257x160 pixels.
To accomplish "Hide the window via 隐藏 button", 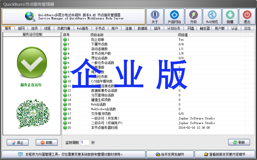I will (x=230, y=17).
